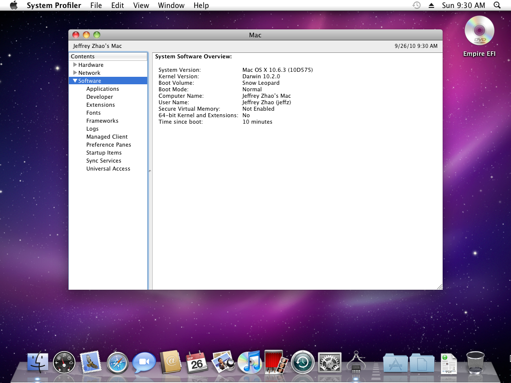Screen dimensions: 511x383
Task: Open iCal calendar from the Dock
Action: point(197,362)
